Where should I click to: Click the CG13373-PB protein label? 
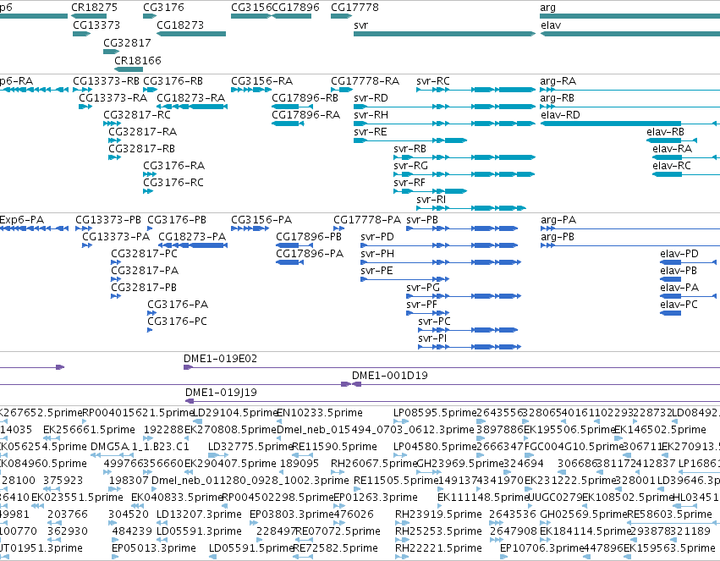click(108, 220)
